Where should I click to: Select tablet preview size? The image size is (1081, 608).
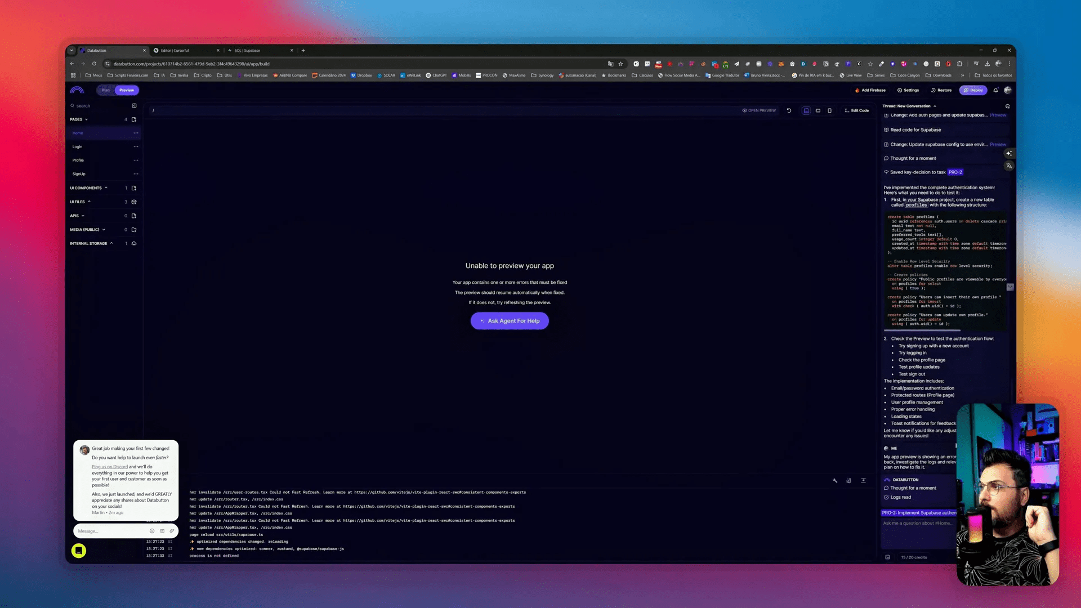pyautogui.click(x=818, y=110)
